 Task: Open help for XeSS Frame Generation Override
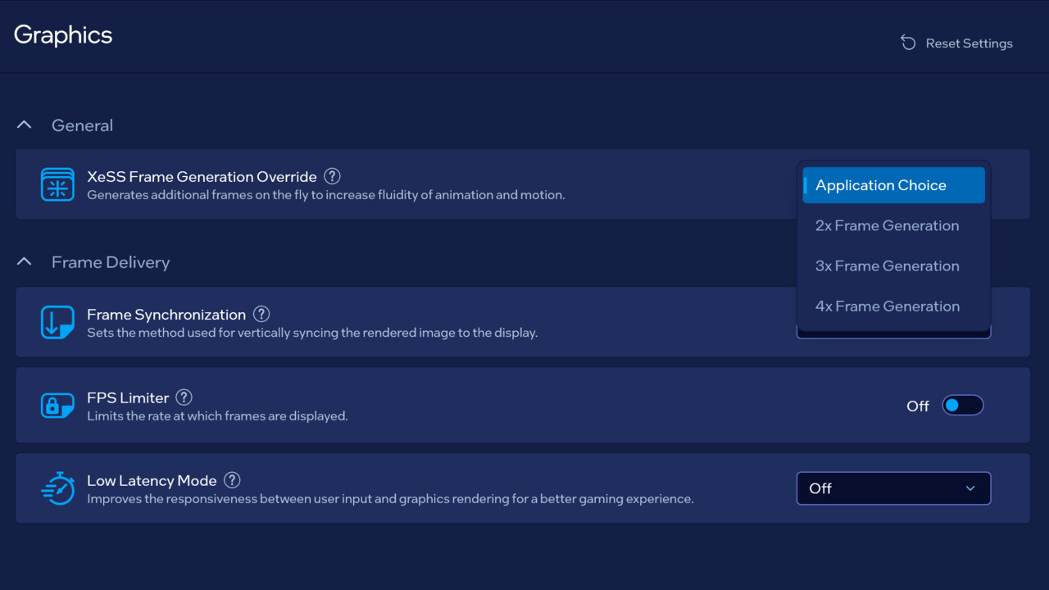pyautogui.click(x=332, y=176)
